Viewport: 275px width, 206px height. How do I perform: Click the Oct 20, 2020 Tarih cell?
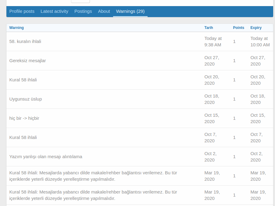point(212,80)
